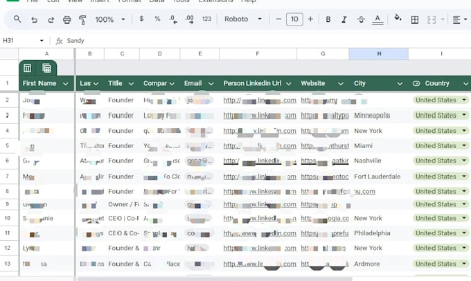This screenshot has height=281, width=471.
Task: Open zoom level dropdown 100%
Action: point(110,20)
